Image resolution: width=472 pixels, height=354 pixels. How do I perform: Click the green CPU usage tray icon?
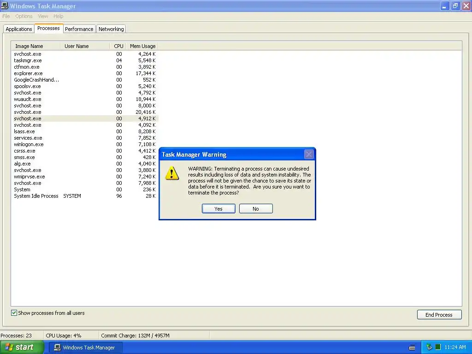[x=438, y=347]
